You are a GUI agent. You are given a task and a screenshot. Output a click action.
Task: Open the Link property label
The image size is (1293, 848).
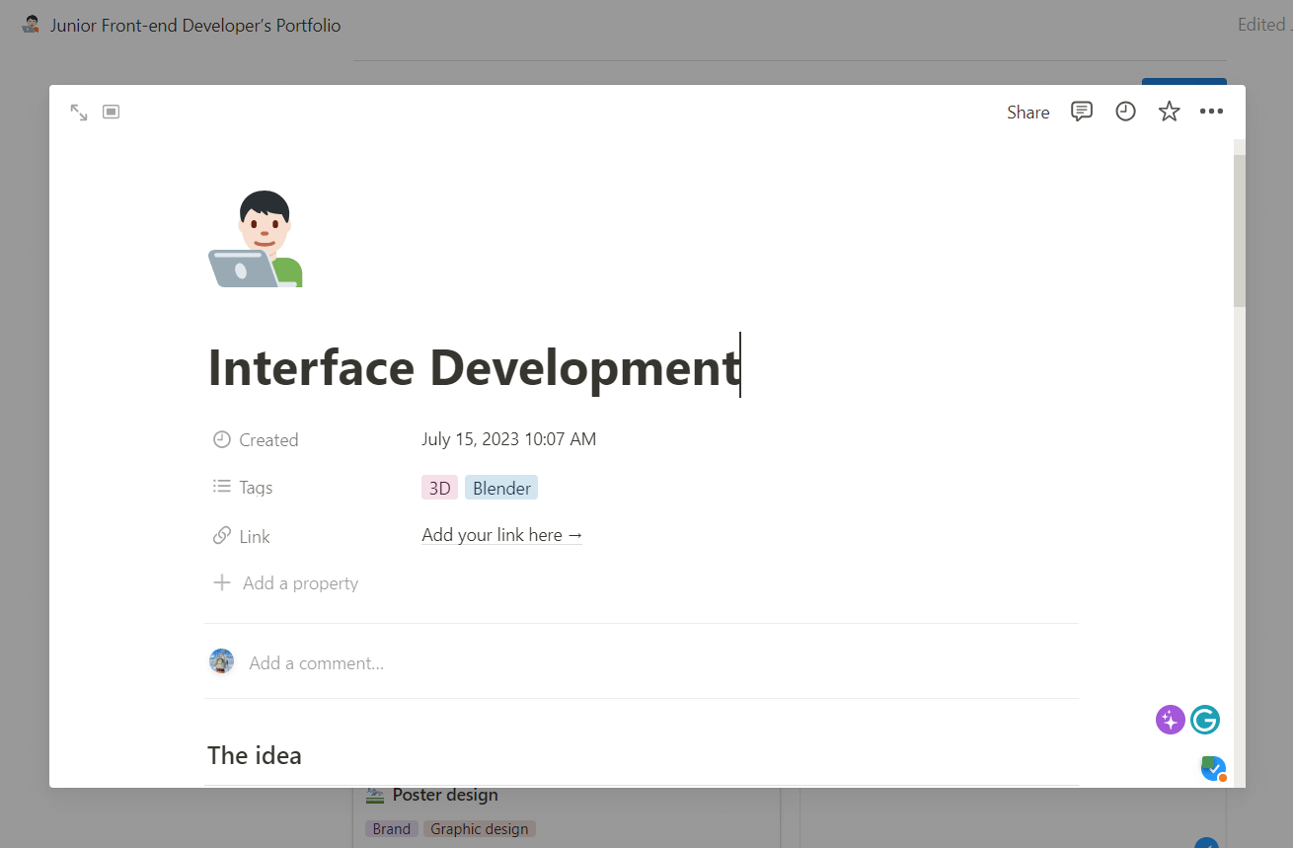(254, 537)
